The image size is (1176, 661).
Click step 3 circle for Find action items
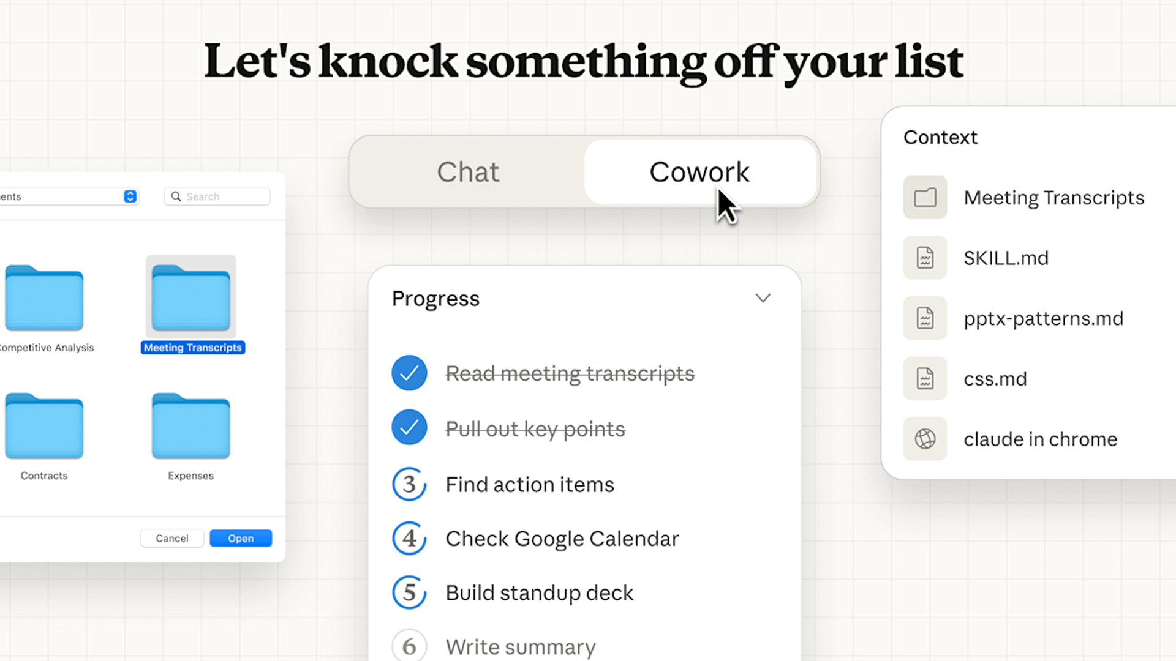(409, 484)
